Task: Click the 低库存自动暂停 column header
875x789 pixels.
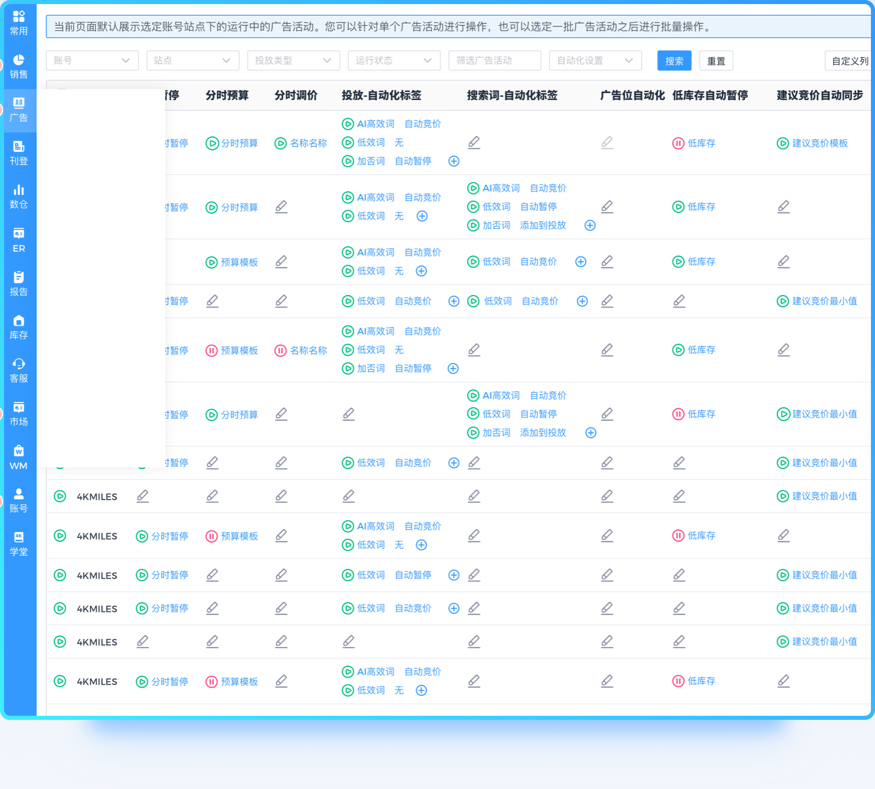Action: click(x=710, y=96)
